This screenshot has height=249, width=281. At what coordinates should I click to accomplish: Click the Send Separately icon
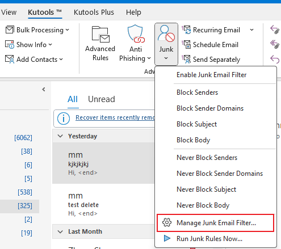pyautogui.click(x=187, y=60)
